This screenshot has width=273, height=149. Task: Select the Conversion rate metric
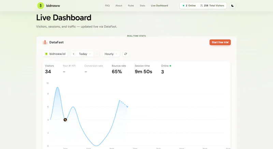(x=94, y=69)
